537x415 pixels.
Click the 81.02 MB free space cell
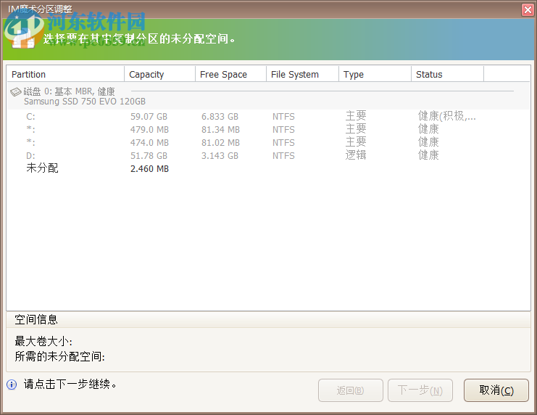point(220,143)
